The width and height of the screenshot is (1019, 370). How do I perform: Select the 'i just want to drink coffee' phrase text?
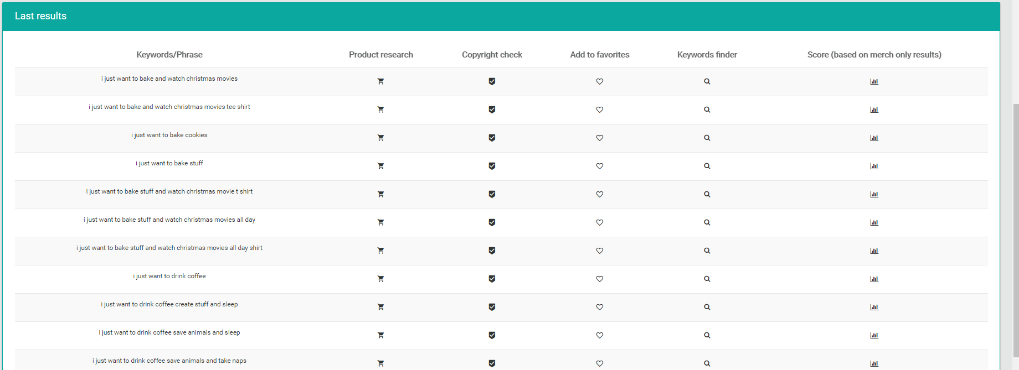coord(169,276)
